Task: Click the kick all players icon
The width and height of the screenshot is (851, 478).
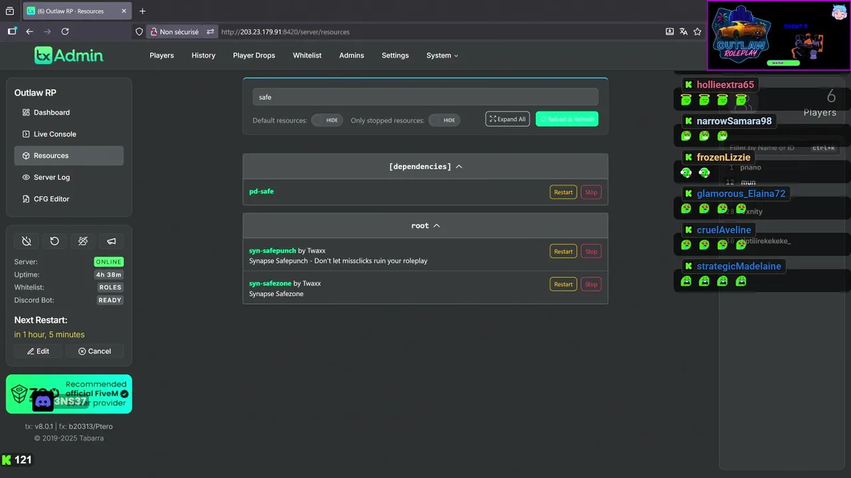Action: tap(83, 241)
